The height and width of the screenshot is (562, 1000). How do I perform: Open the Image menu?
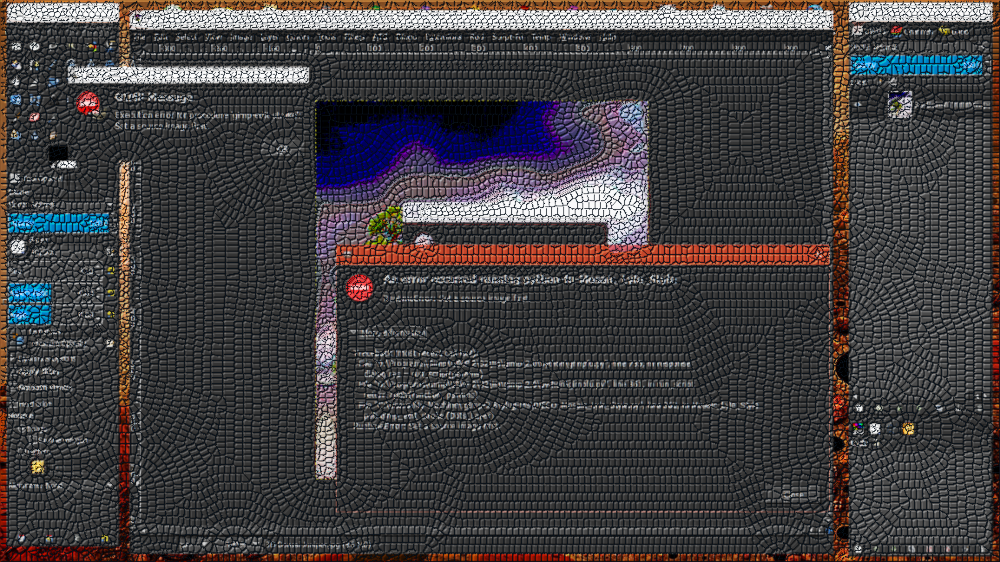tap(241, 38)
